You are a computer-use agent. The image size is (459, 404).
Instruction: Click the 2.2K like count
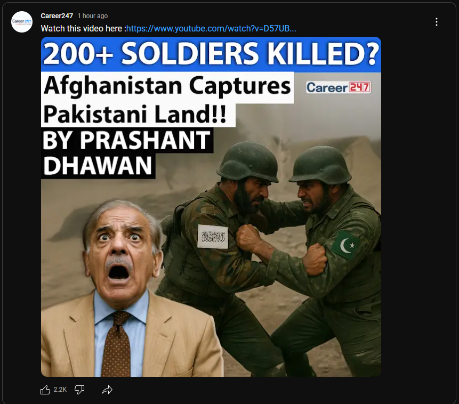pyautogui.click(x=60, y=390)
